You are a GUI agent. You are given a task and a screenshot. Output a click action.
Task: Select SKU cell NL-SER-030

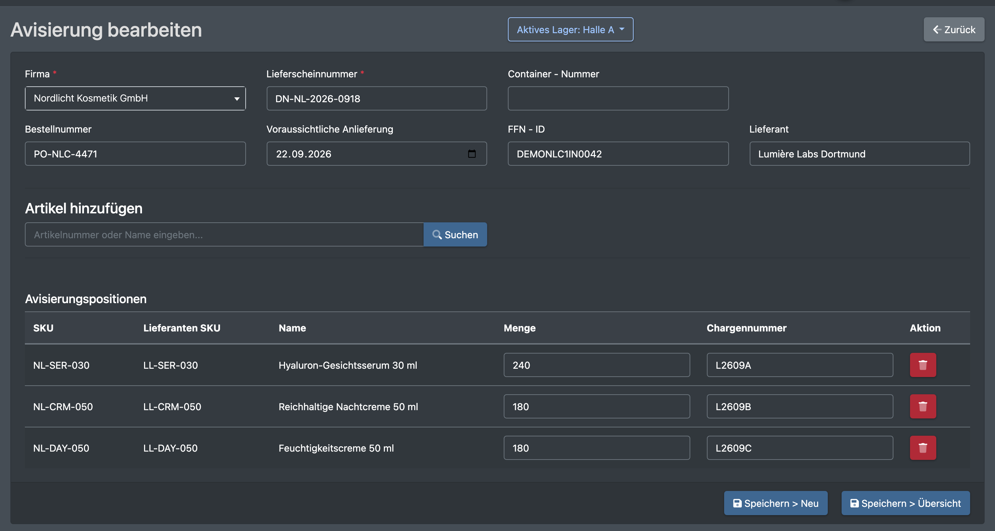(x=61, y=365)
